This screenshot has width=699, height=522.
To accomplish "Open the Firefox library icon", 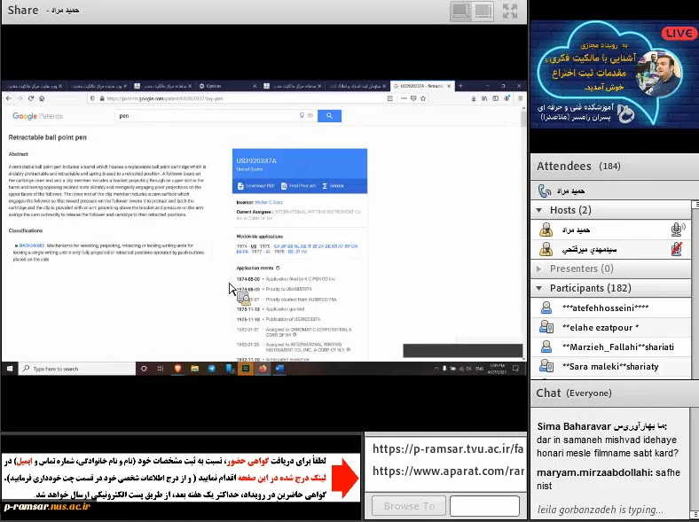I will point(484,98).
